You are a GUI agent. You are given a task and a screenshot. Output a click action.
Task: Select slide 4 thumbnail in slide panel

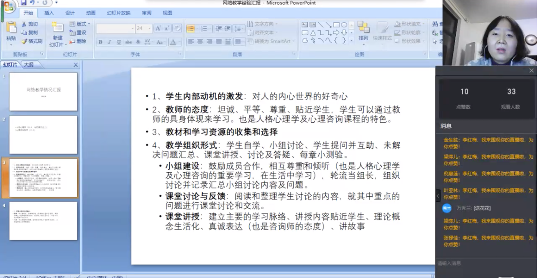(x=43, y=221)
